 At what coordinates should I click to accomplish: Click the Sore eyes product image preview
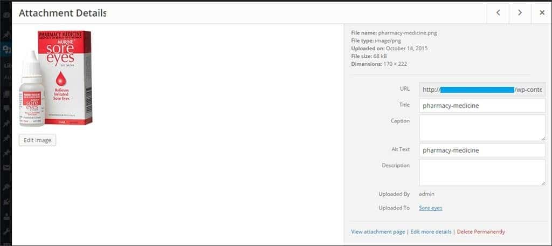[56, 78]
